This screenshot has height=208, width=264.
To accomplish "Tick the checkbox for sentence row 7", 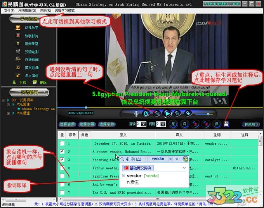I will point(62,192).
